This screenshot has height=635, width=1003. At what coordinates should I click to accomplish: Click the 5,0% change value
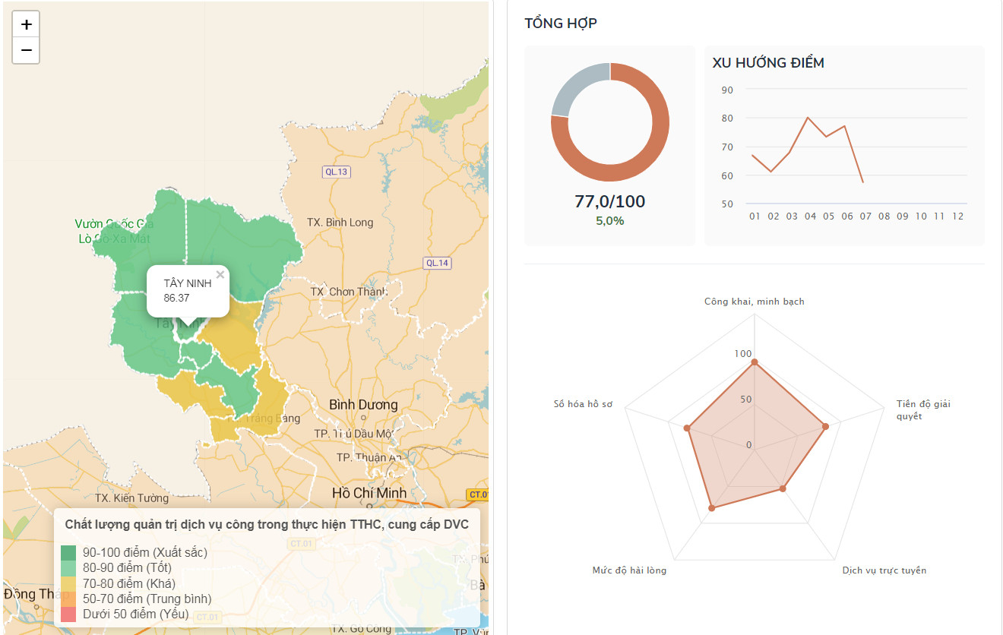[x=609, y=220]
